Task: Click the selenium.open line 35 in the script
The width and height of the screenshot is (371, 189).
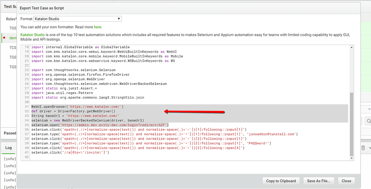Action: pyautogui.click(x=100, y=125)
